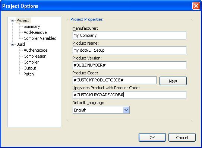The height and width of the screenshot is (148, 202).
Task: Open the Authenticode settings
Action: (x=35, y=50)
